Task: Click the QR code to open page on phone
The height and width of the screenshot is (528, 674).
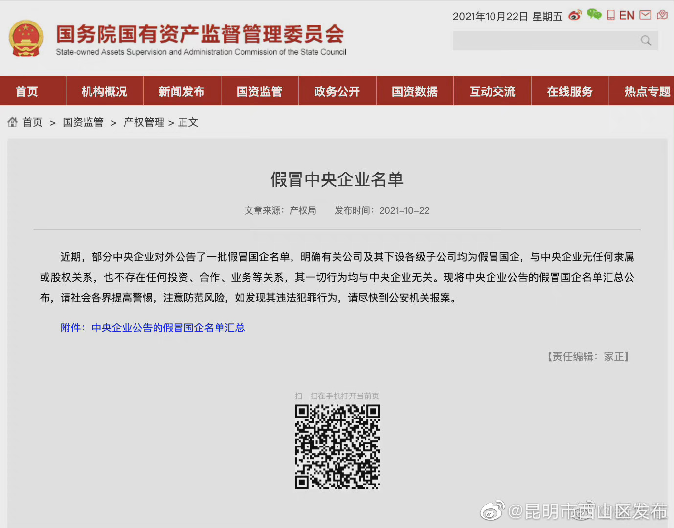Action: [x=337, y=447]
